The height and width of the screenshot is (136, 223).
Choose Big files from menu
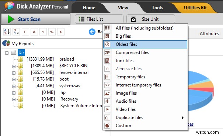(x=145, y=36)
